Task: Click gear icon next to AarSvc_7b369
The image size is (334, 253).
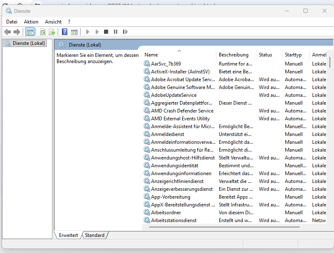Action: point(147,63)
